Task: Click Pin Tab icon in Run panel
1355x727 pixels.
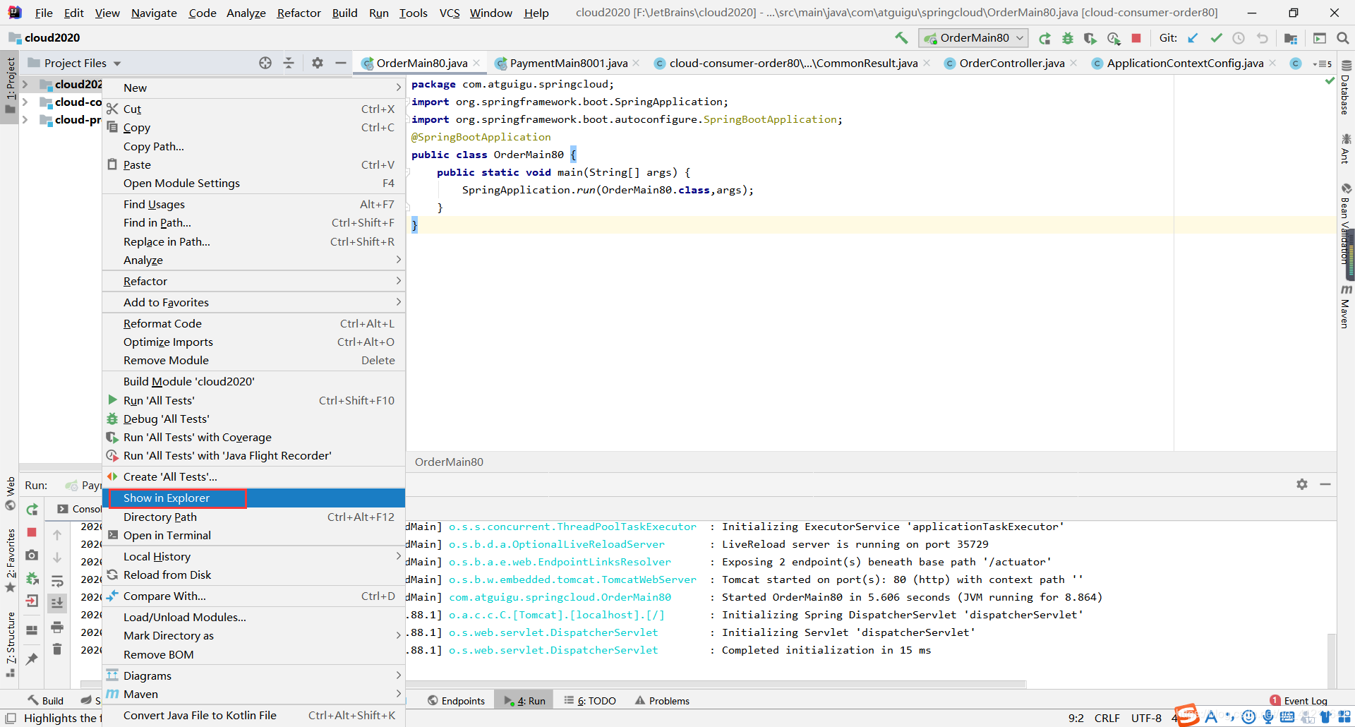Action: coord(32,659)
